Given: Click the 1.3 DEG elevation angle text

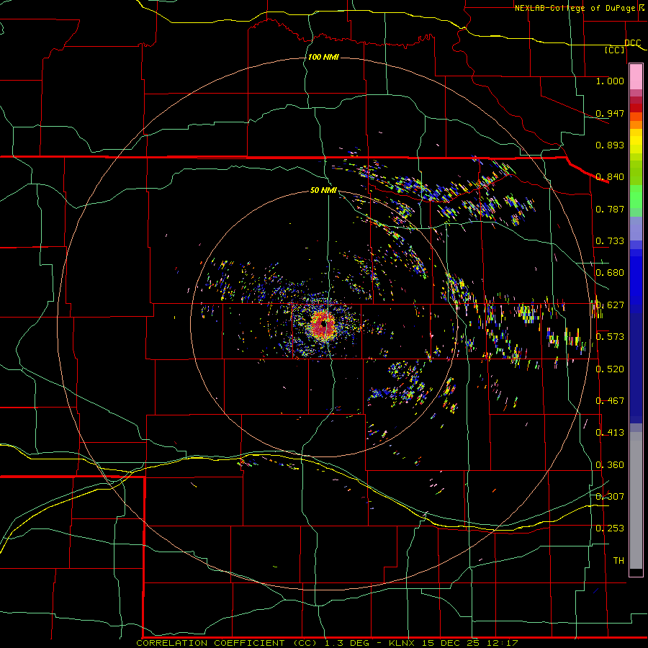Looking at the screenshot, I should point(346,643).
